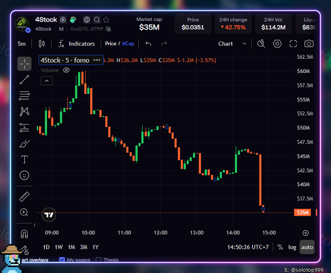The height and width of the screenshot is (273, 331).
Task: Open the horizontal lines tool group
Action: pos(24,95)
